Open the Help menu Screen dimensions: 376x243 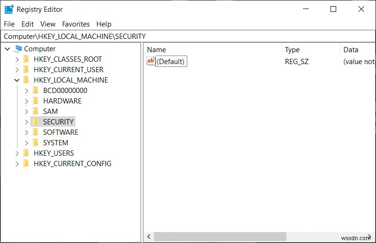pos(104,24)
